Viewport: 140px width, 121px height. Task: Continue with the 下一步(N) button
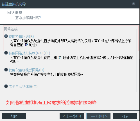[98, 116]
